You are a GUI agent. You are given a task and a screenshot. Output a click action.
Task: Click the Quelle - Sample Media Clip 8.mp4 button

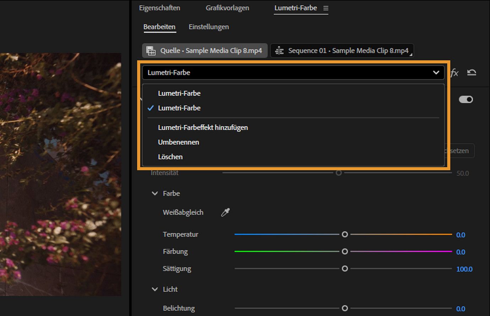[205, 50]
